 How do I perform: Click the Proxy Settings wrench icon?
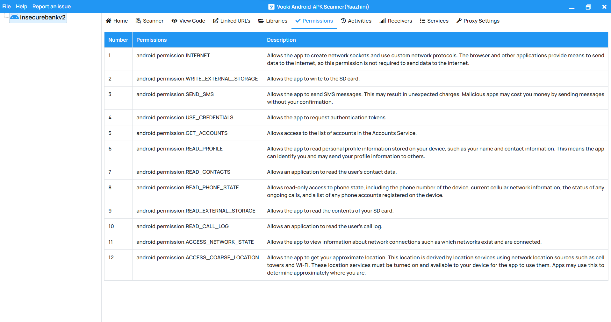click(459, 21)
